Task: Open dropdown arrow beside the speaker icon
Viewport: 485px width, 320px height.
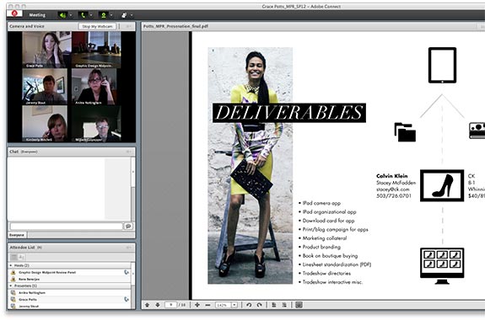Action: point(71,15)
